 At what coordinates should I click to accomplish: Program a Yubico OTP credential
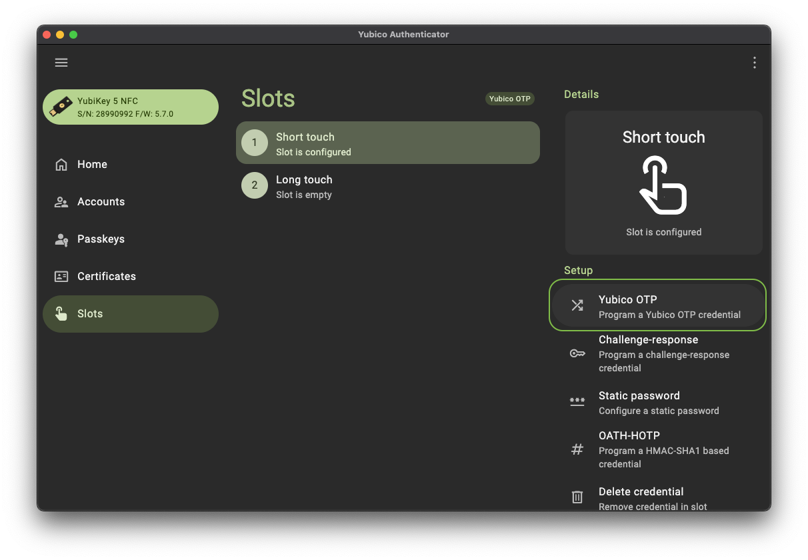pyautogui.click(x=658, y=305)
